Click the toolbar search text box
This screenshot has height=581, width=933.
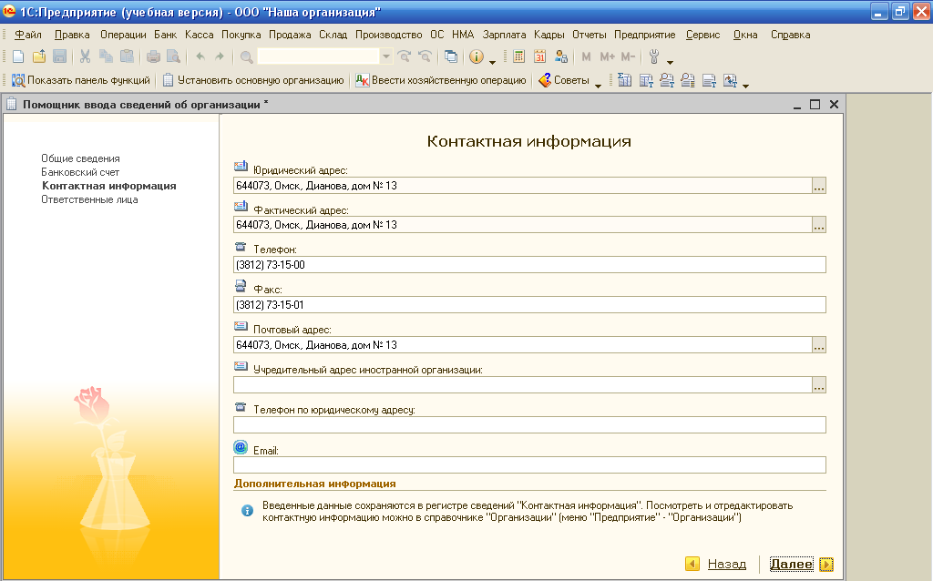(319, 56)
